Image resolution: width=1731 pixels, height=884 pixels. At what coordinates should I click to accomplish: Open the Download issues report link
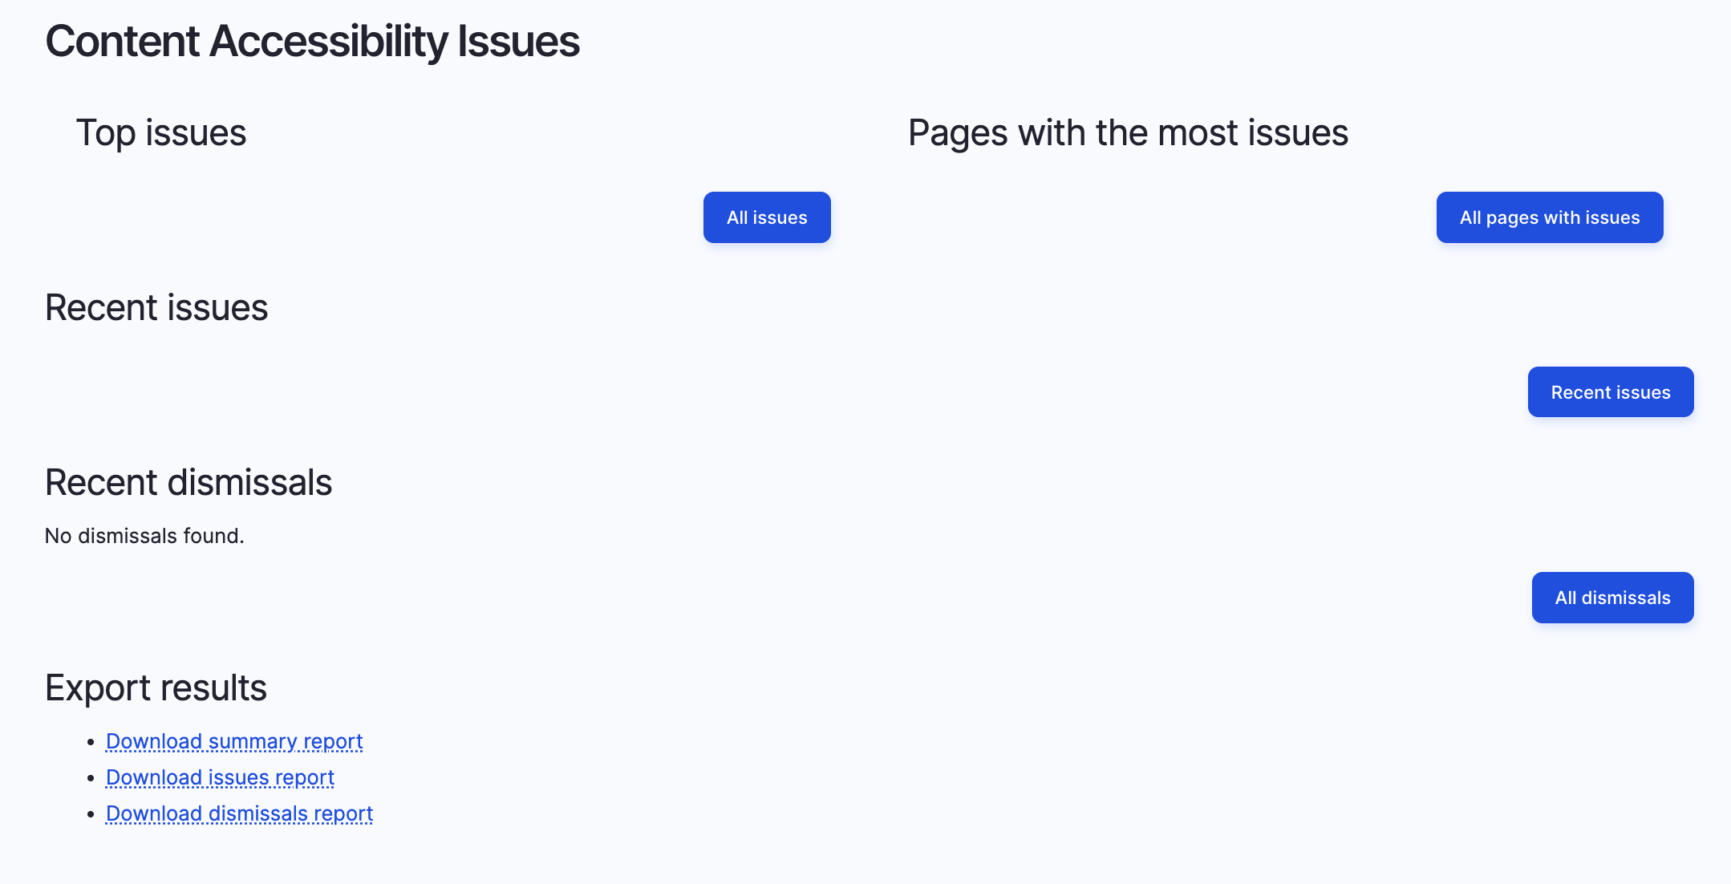tap(220, 777)
